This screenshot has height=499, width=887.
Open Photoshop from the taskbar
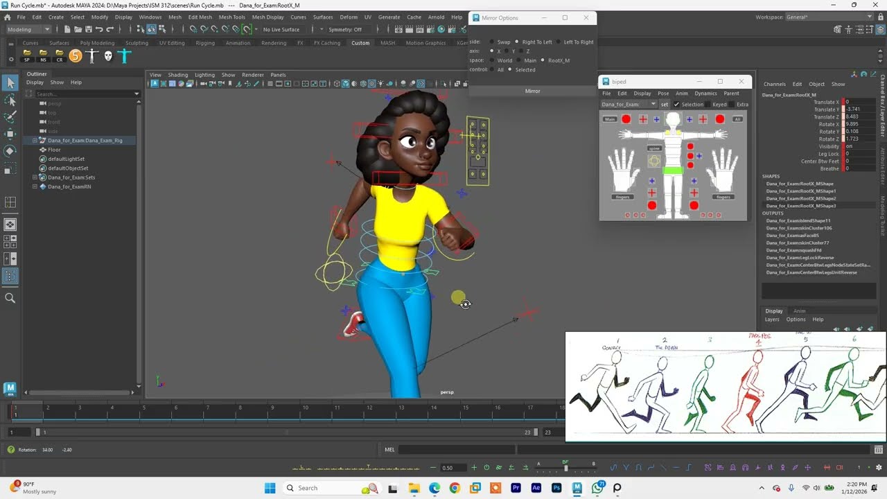coord(556,488)
